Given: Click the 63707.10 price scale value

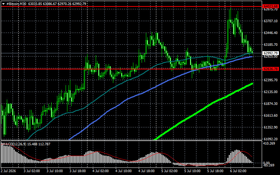Looking at the screenshot, I should coord(271,21).
